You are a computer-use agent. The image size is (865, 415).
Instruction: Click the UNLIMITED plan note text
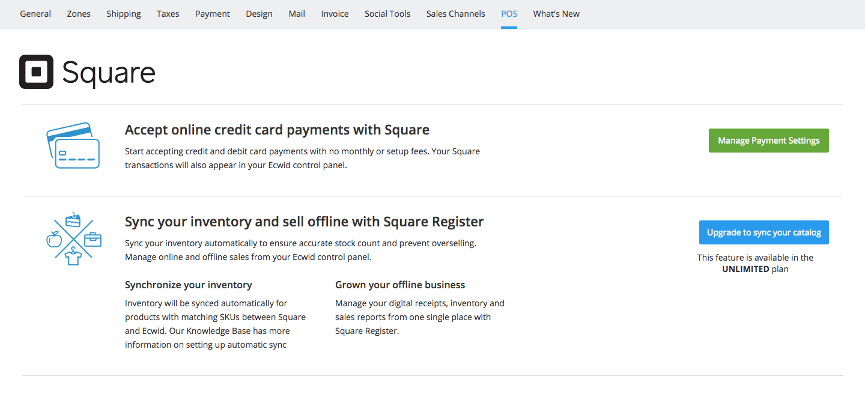tap(755, 263)
